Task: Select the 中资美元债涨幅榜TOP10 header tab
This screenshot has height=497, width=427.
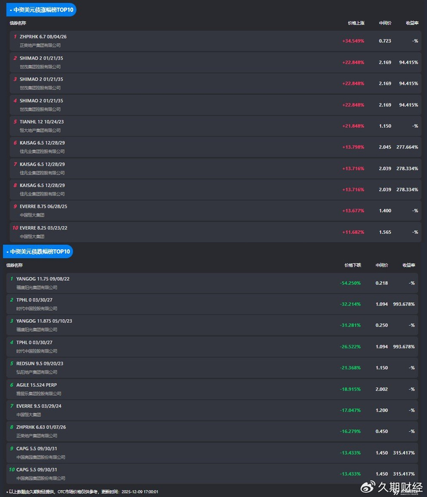Action: coord(41,10)
